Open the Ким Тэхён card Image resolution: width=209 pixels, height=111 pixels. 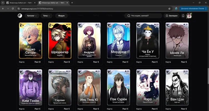(31, 87)
